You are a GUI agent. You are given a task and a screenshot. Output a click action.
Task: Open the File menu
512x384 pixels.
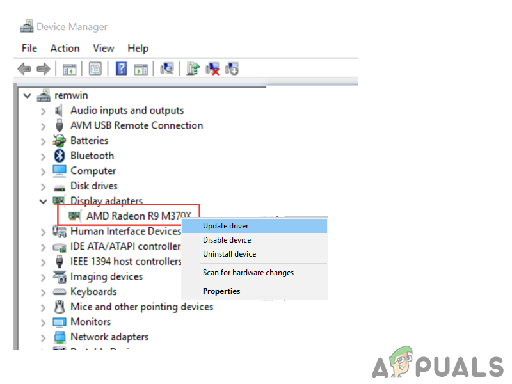click(x=29, y=49)
